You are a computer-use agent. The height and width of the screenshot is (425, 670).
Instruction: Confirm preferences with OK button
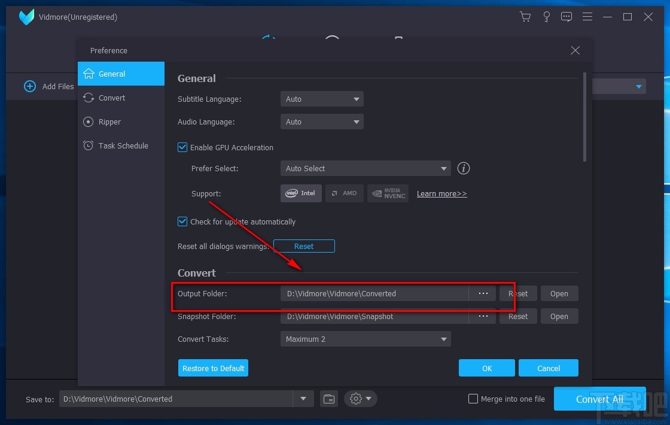[487, 368]
